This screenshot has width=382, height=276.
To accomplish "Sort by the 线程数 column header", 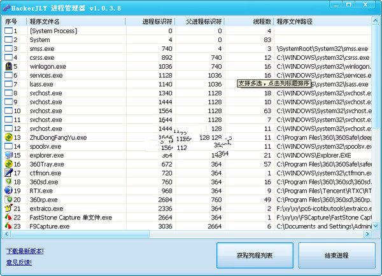I will (x=250, y=22).
